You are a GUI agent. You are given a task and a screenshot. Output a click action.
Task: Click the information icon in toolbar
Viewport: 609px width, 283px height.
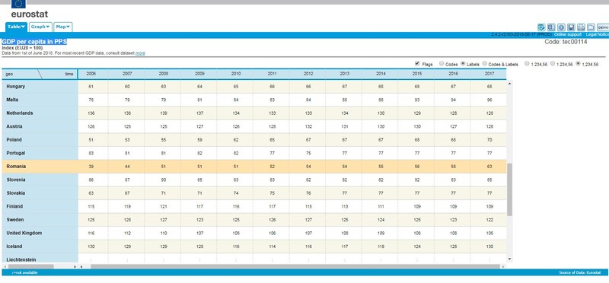click(561, 27)
